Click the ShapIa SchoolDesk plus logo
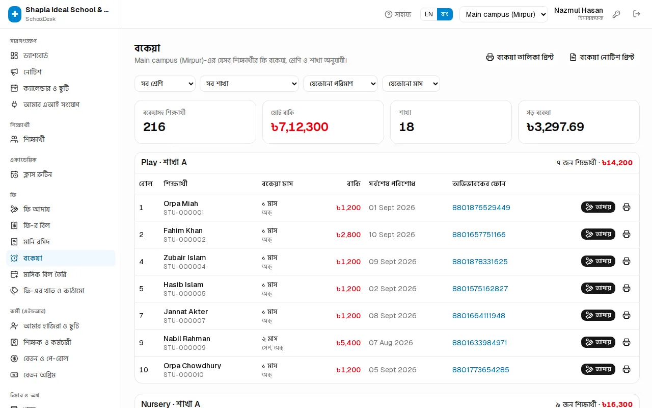 click(x=15, y=14)
